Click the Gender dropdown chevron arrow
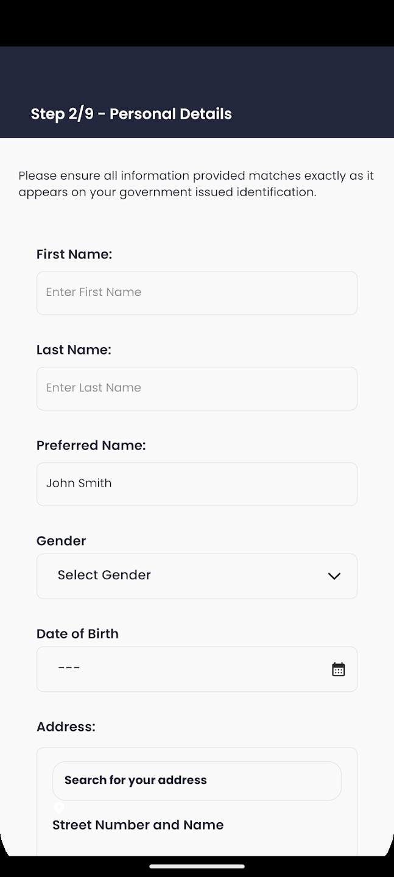The height and width of the screenshot is (877, 394). click(x=334, y=576)
